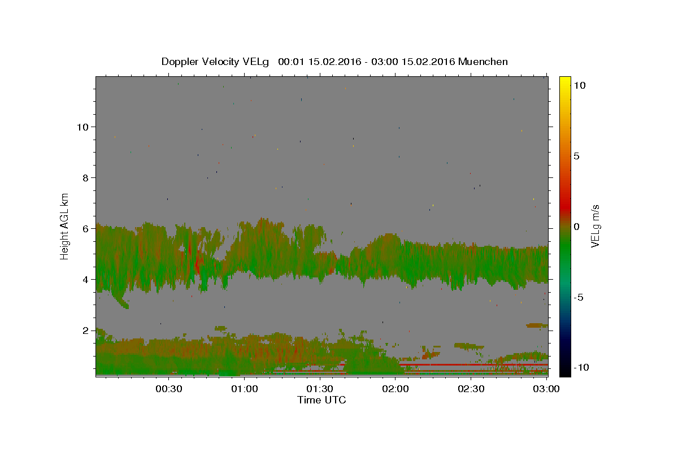The height and width of the screenshot is (452, 678).
Task: Click the black bottom of the colorbar
Action: (564, 373)
